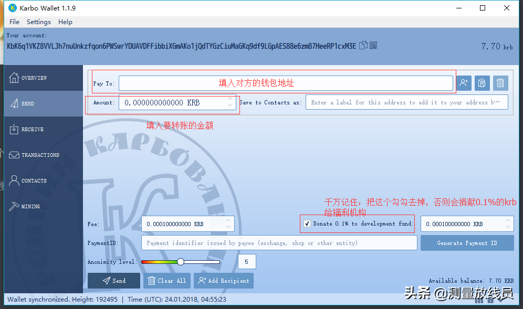Image resolution: width=523 pixels, height=309 pixels.
Task: Go to the Receive section
Action: (44, 130)
